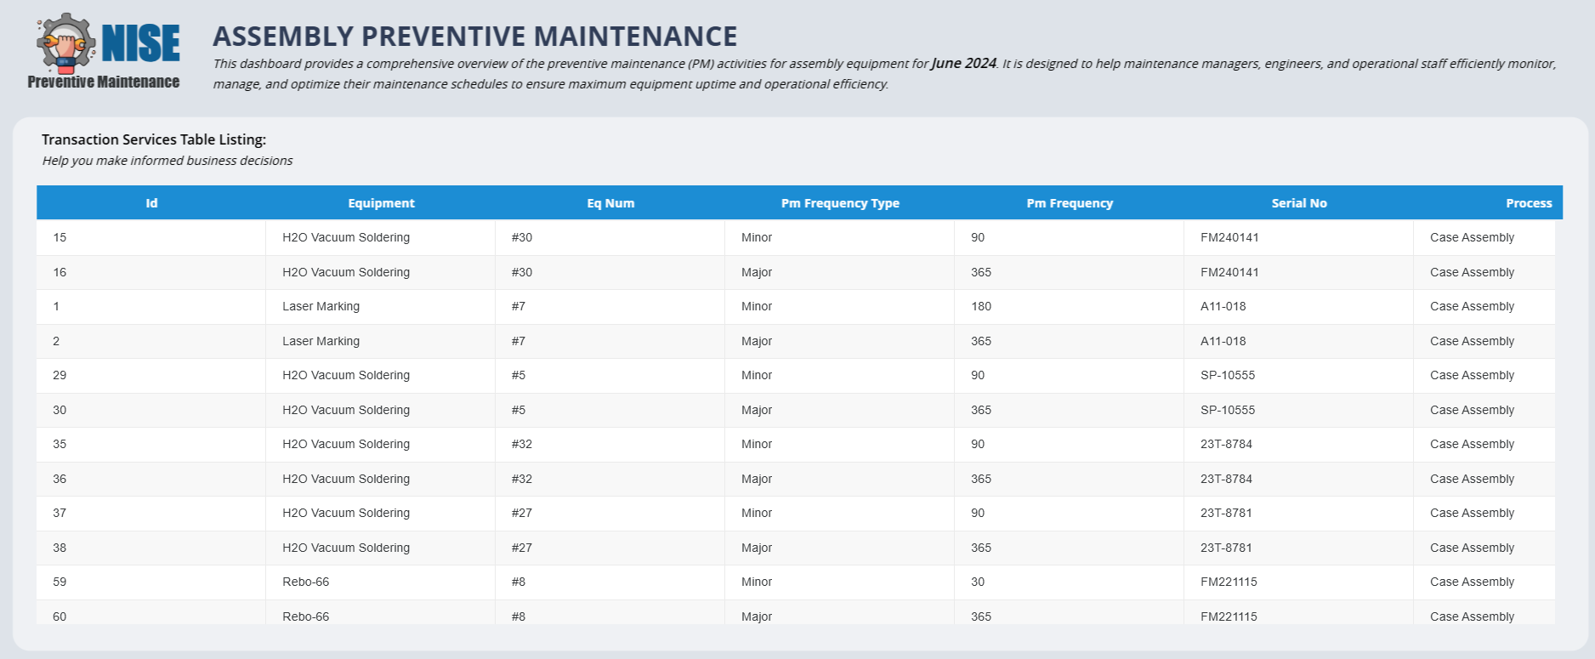Select the Major cell in row Id 30
The image size is (1595, 659).
click(757, 410)
